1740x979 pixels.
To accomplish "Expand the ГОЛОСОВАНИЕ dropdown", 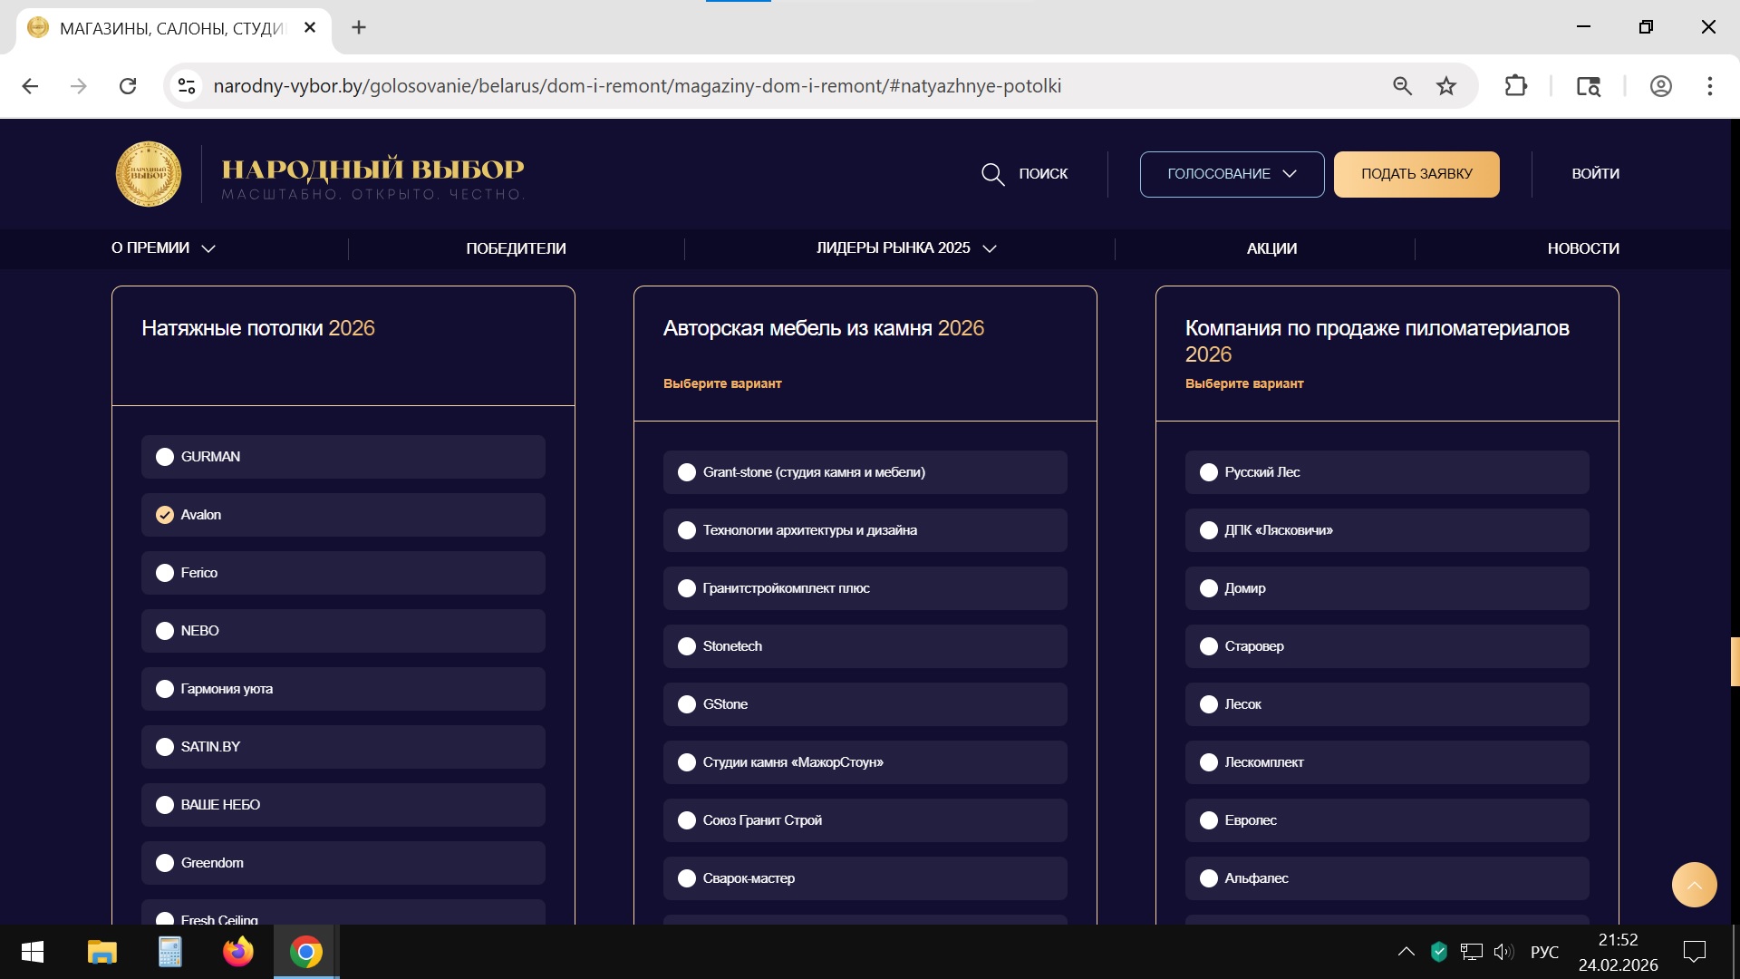I will pyautogui.click(x=1232, y=174).
